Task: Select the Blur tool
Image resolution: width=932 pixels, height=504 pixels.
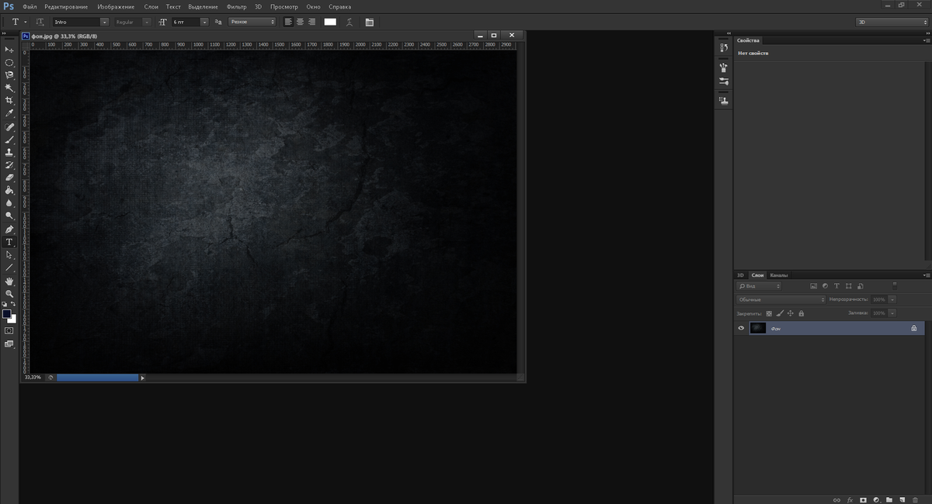Action: (9, 203)
